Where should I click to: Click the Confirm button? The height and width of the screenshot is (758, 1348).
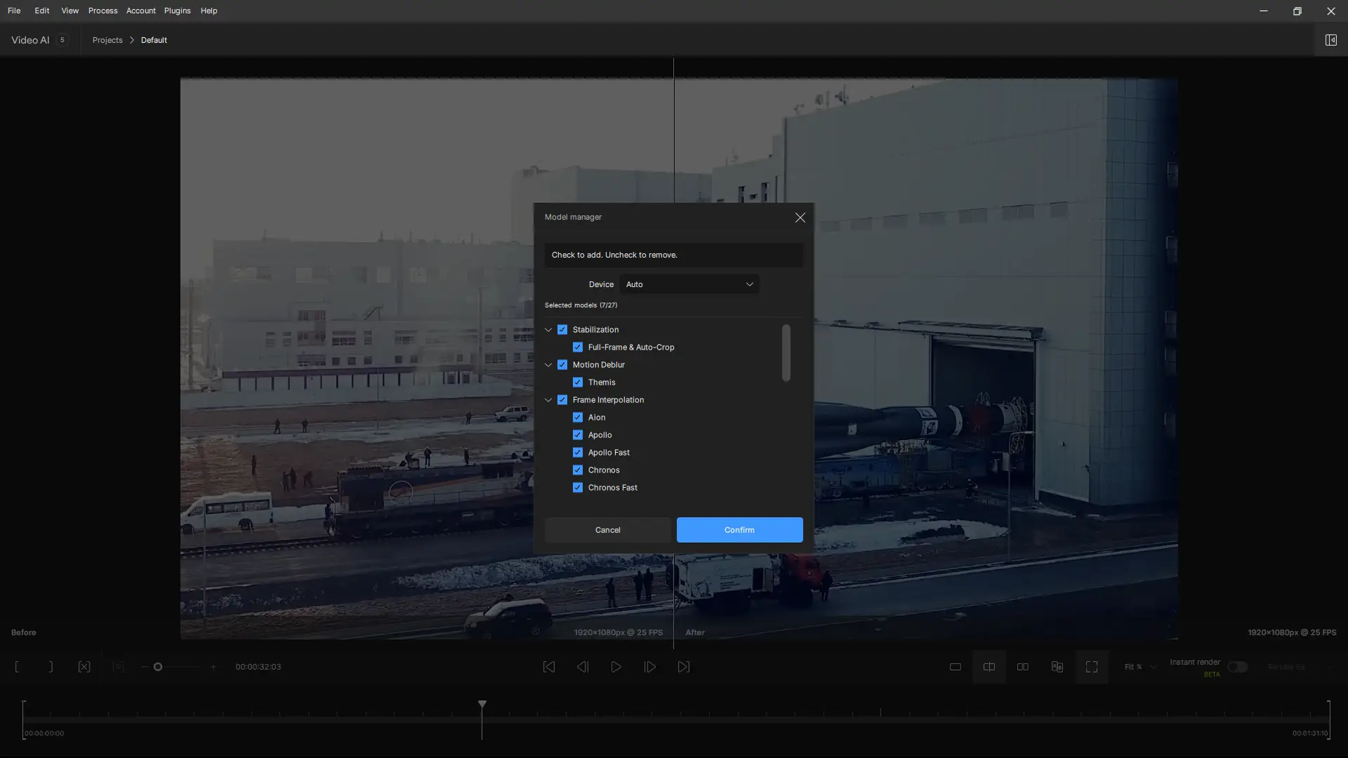[739, 530]
